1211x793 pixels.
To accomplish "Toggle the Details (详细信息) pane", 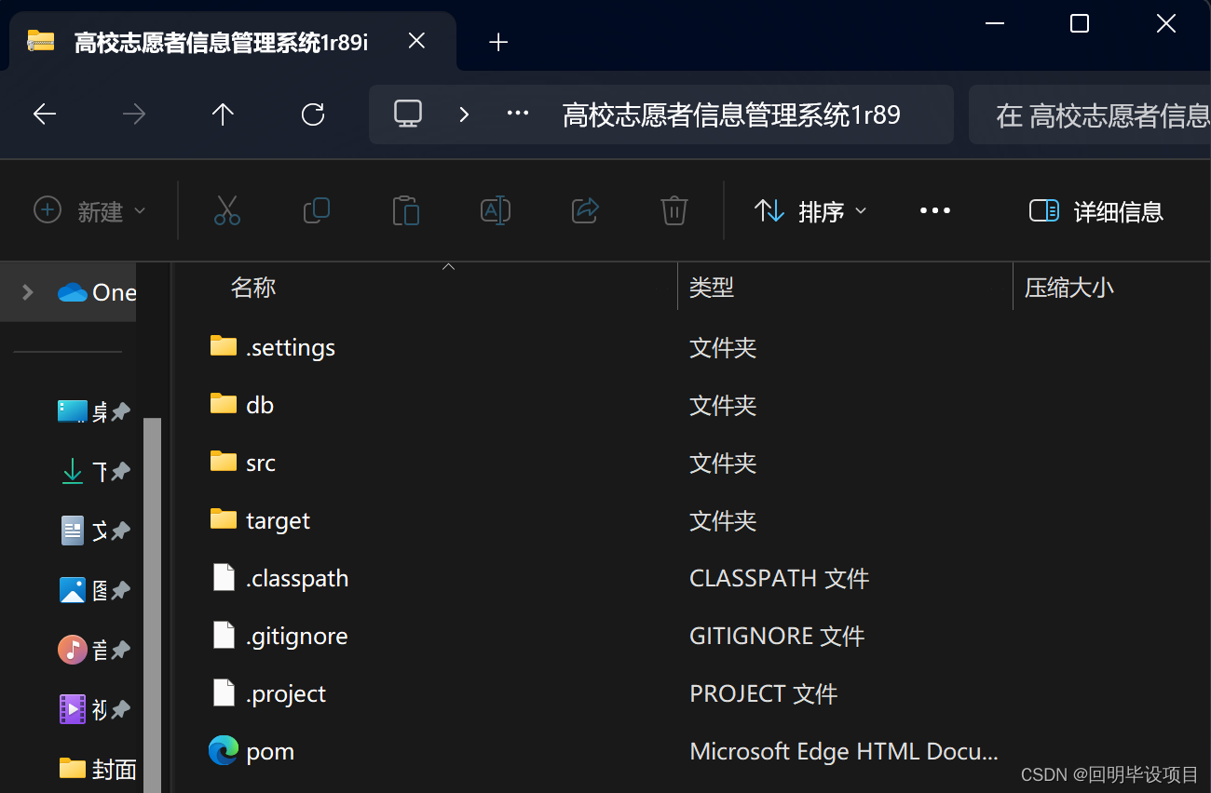I will pyautogui.click(x=1096, y=211).
